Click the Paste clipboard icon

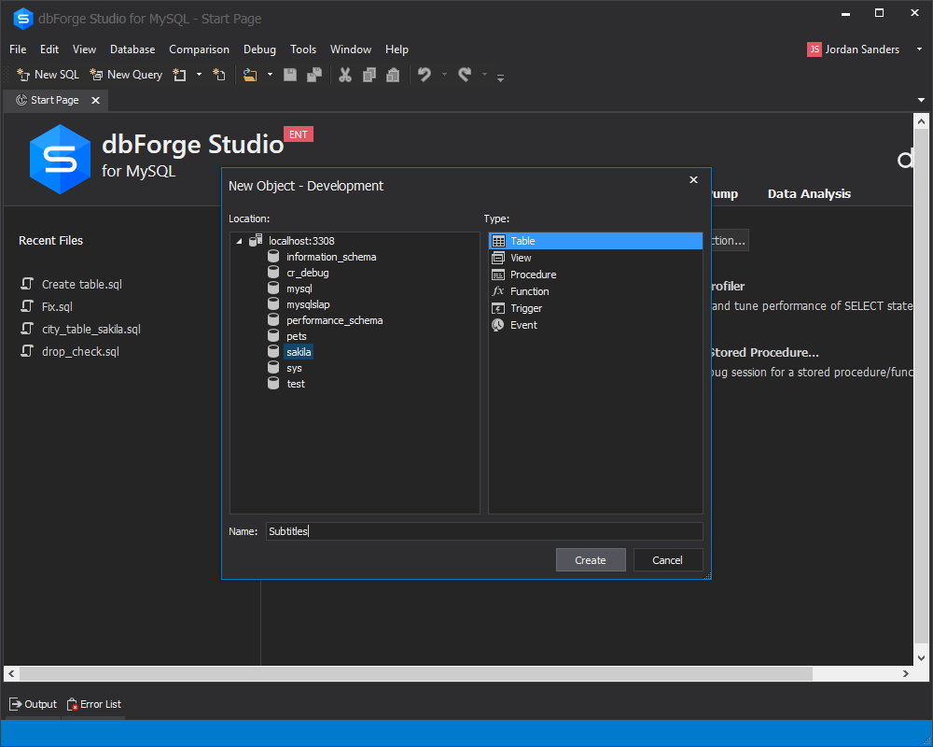point(393,75)
